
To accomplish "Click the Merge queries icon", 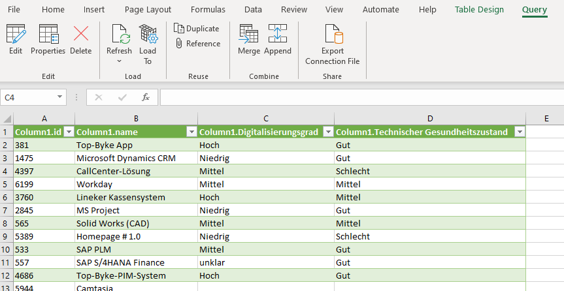I will (249, 34).
